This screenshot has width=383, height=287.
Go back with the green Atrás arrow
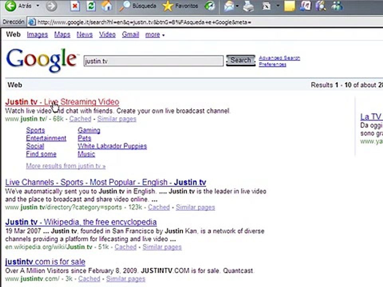[10, 6]
